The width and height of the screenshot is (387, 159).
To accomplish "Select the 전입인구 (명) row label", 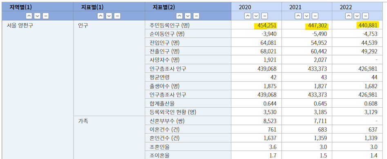I will 164,43.
